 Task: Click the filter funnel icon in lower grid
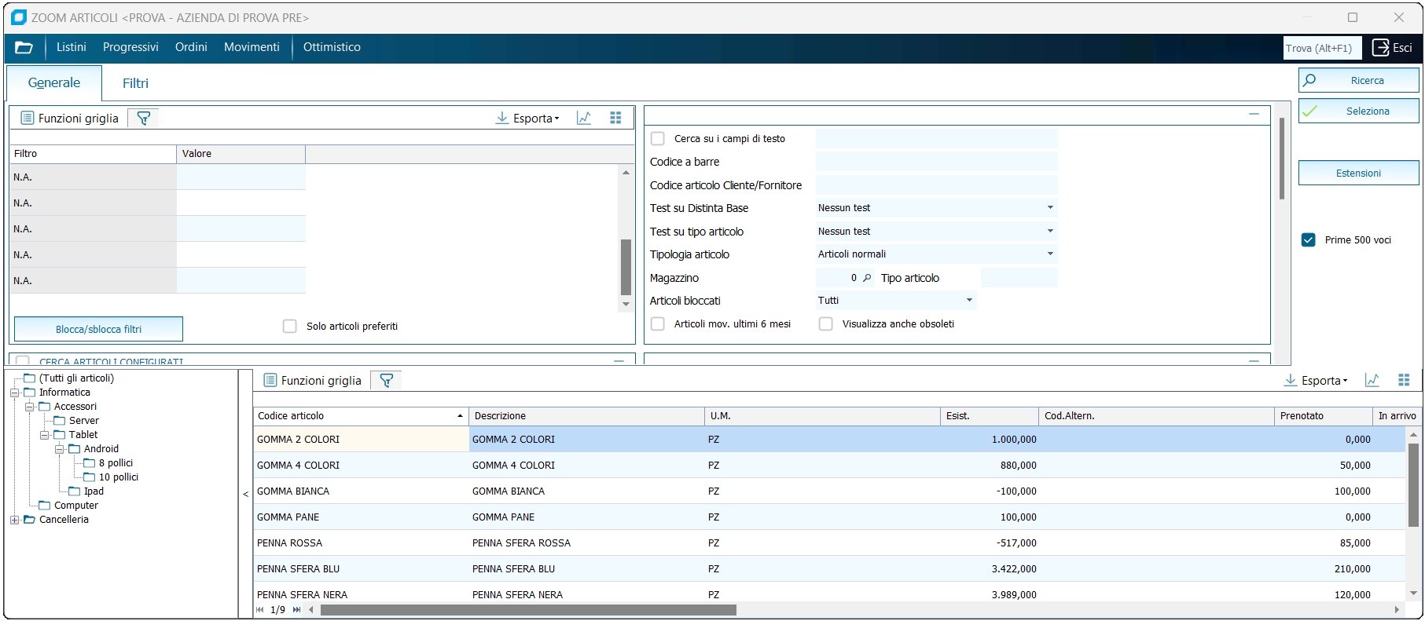[x=387, y=381]
